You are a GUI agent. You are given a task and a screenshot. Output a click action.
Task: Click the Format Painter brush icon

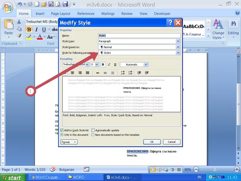[x=19, y=35]
